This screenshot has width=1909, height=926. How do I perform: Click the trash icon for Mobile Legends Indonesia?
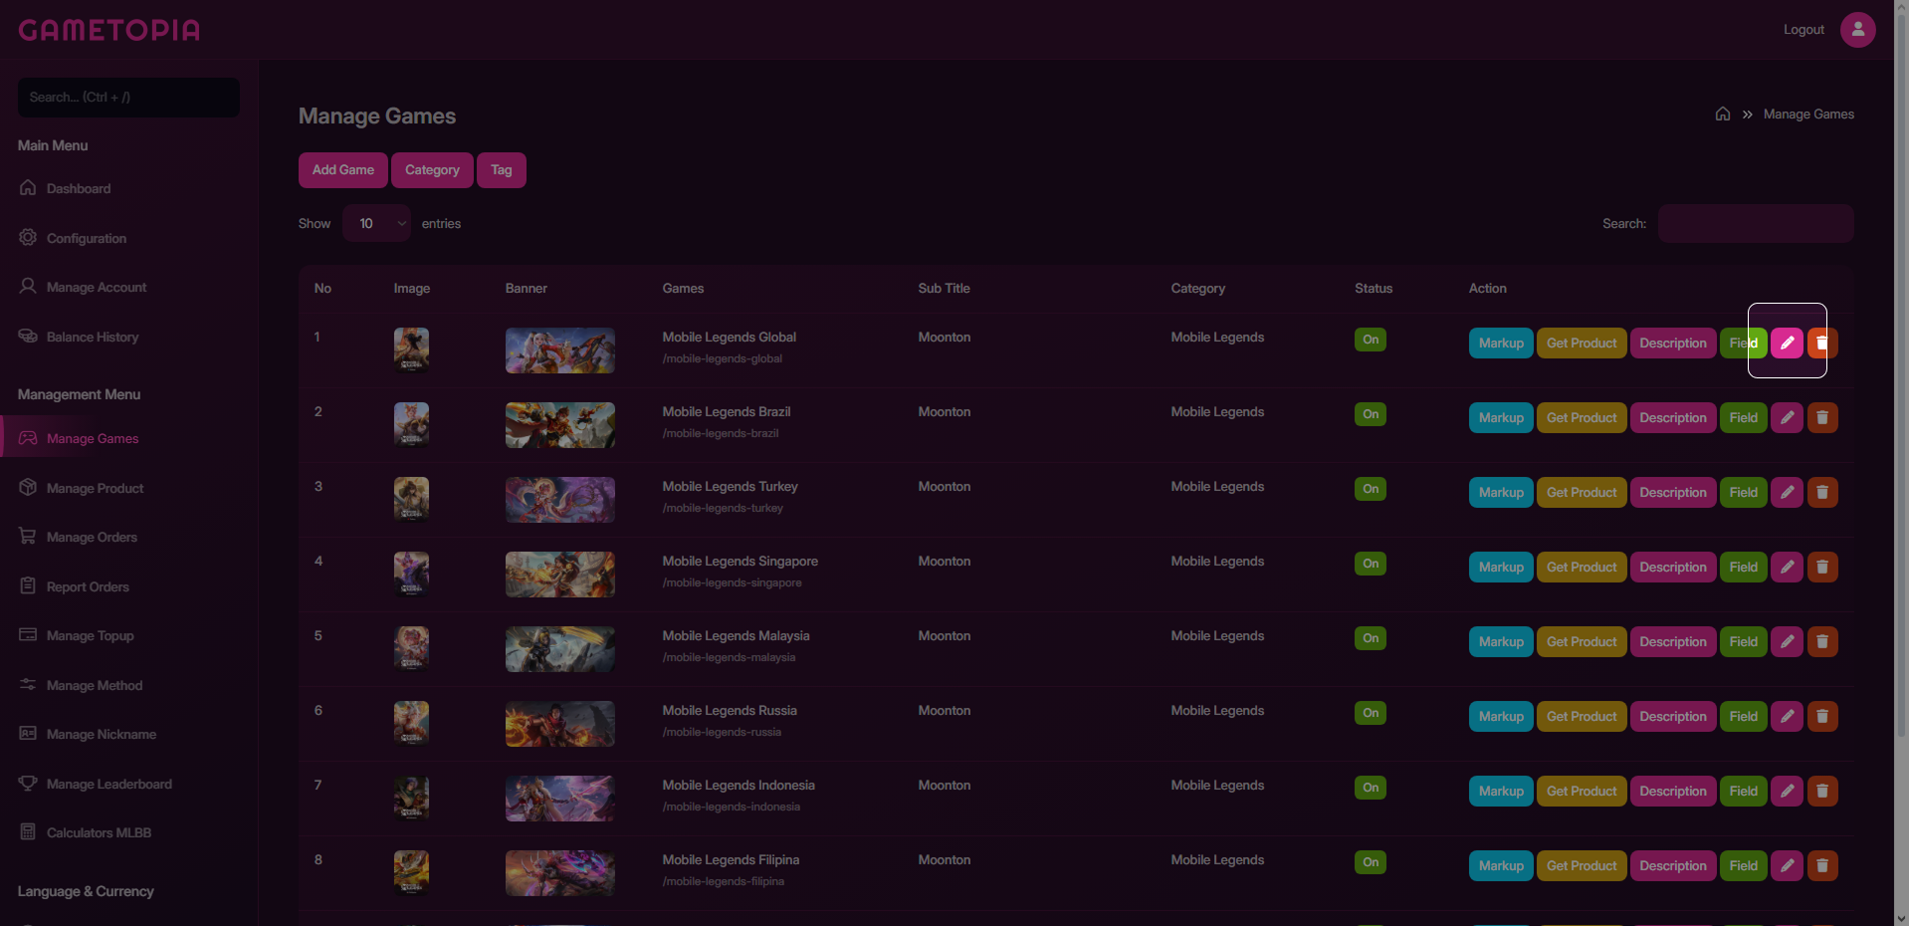pos(1822,791)
